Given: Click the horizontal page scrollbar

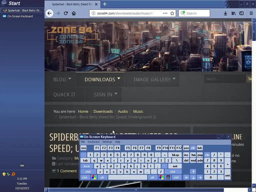Looking at the screenshot, I should click(136, 190).
